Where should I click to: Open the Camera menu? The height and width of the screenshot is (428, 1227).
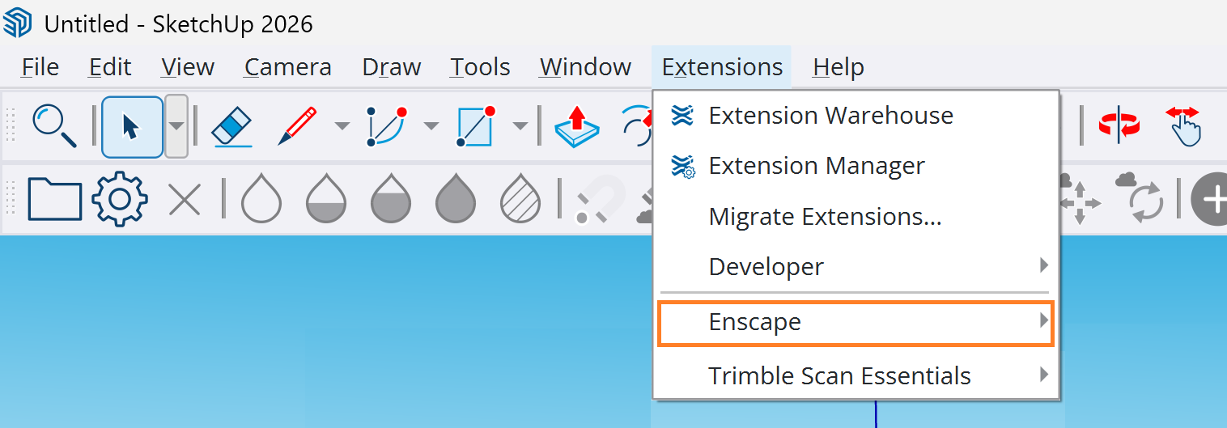[287, 67]
